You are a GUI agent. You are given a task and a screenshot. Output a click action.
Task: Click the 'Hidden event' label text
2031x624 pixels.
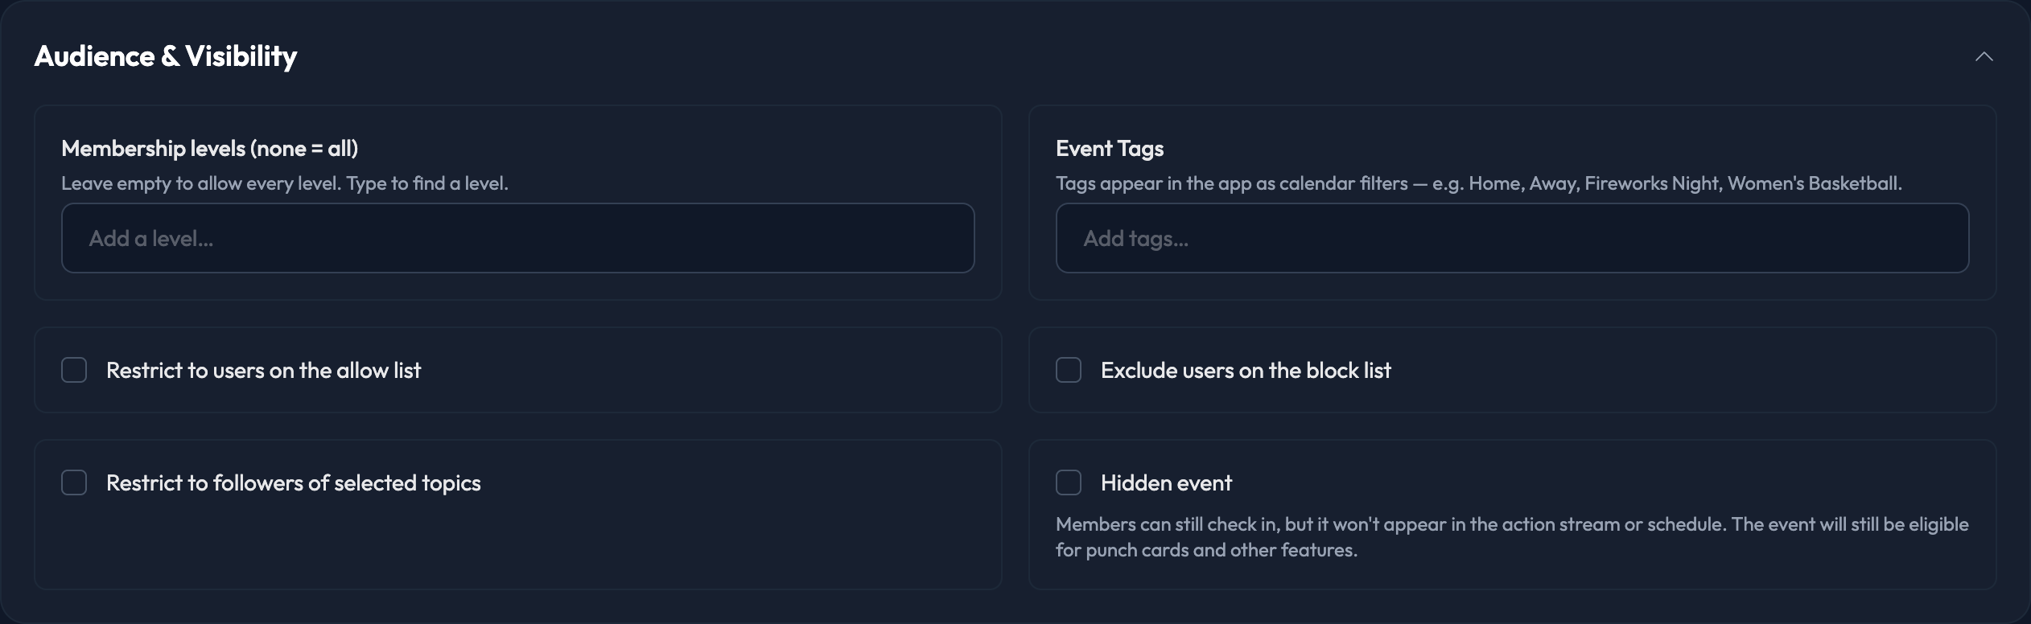[x=1166, y=482]
